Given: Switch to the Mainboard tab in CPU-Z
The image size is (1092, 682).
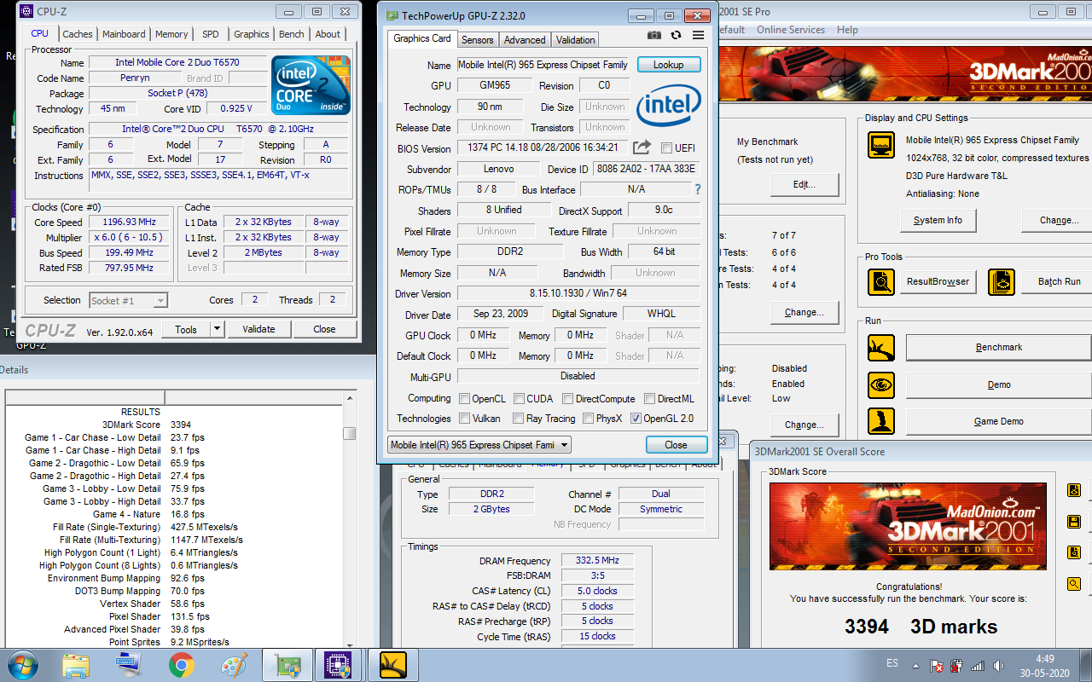Looking at the screenshot, I should [124, 34].
